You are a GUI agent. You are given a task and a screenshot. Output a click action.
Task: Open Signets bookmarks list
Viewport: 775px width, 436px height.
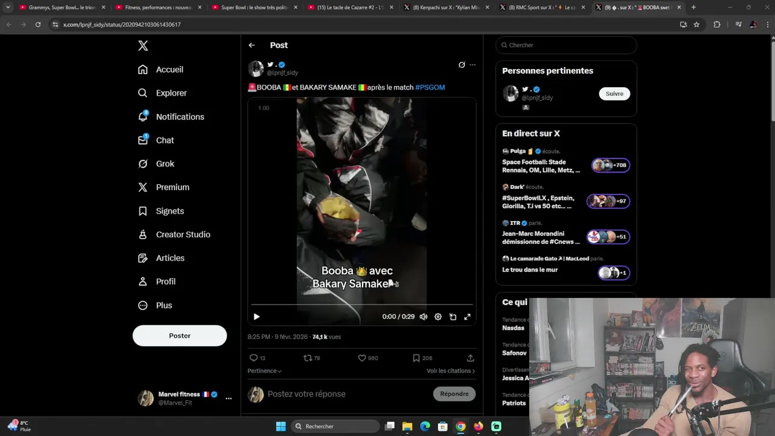coord(160,211)
